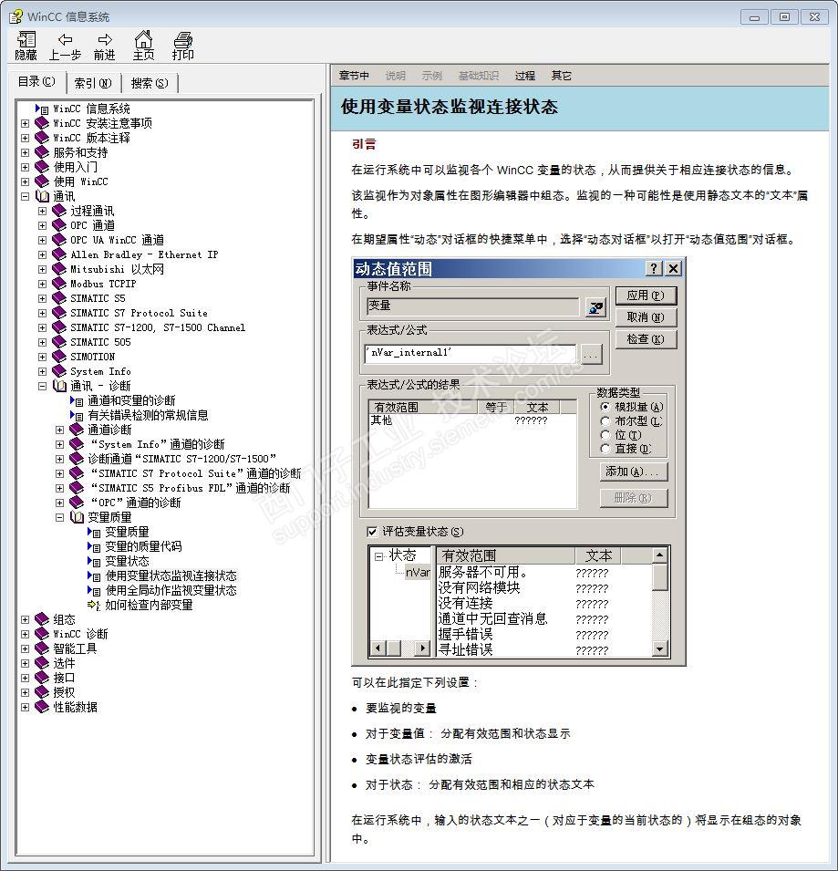This screenshot has height=871, width=838.
Task: Click the book icon of SIMOTION
Action: [59, 357]
